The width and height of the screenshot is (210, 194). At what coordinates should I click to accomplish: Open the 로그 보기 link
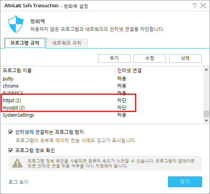[x=18, y=182]
